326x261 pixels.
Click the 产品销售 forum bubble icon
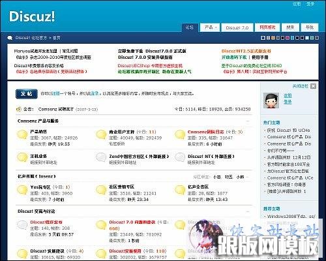point(22,134)
